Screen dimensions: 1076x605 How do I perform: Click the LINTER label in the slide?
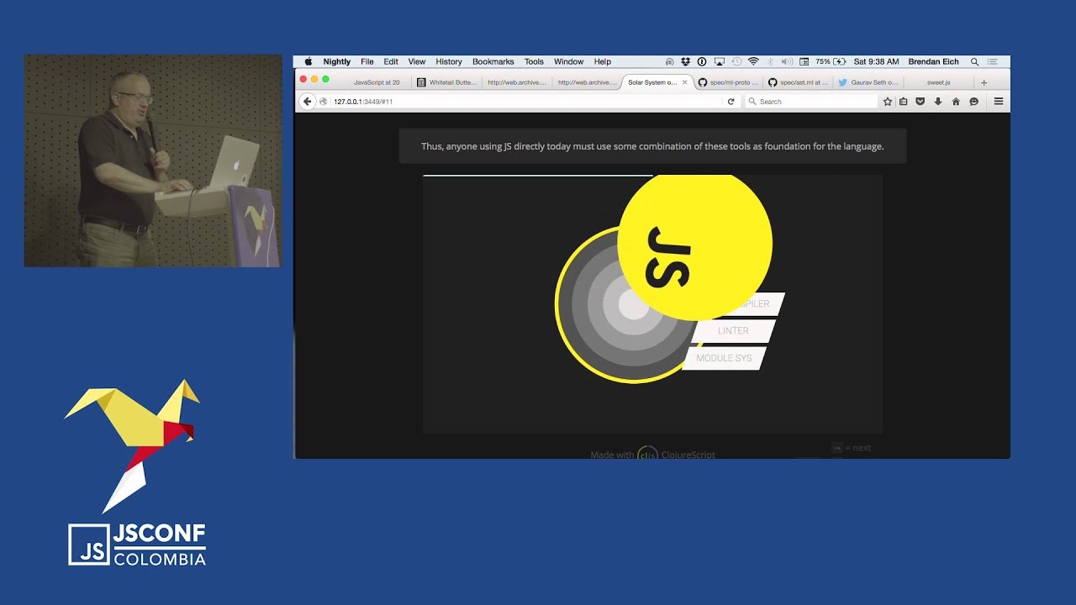733,331
